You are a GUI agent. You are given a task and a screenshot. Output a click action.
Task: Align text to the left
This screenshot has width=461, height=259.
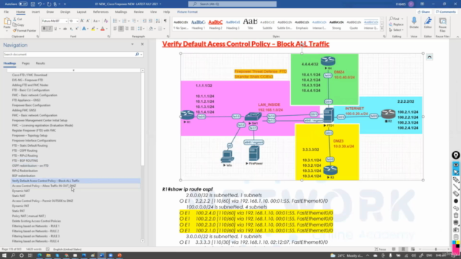click(x=115, y=29)
